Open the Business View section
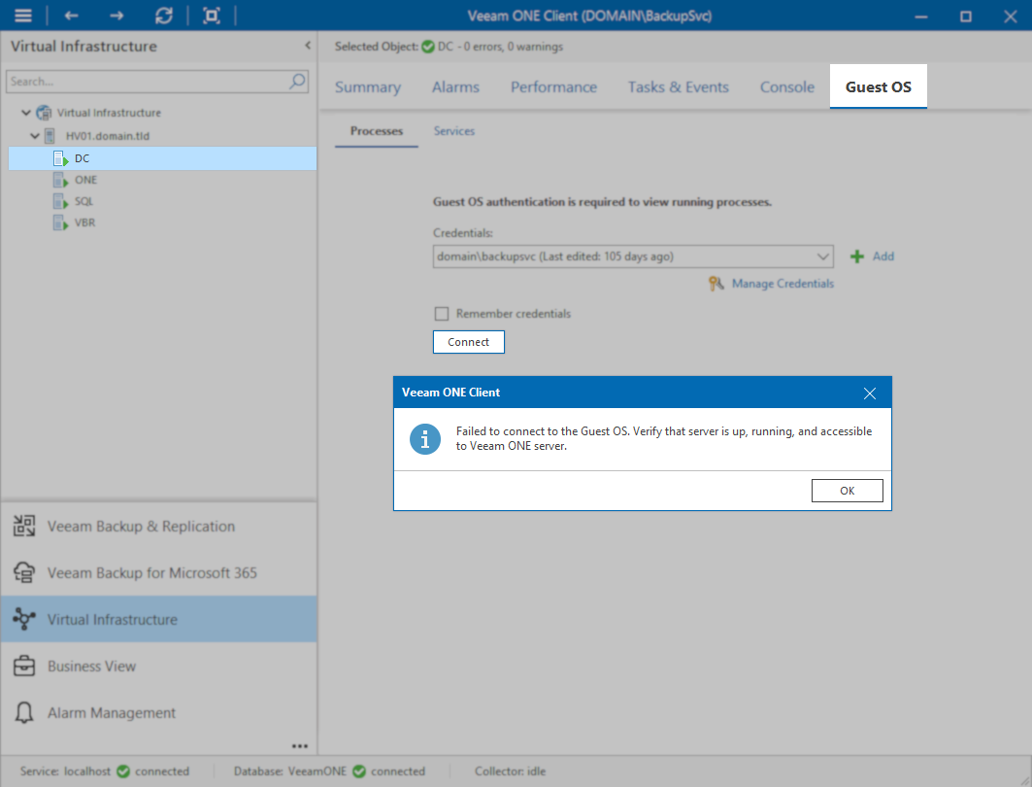The width and height of the screenshot is (1032, 787). pyautogui.click(x=158, y=666)
